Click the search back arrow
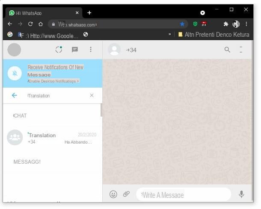 [15, 95]
